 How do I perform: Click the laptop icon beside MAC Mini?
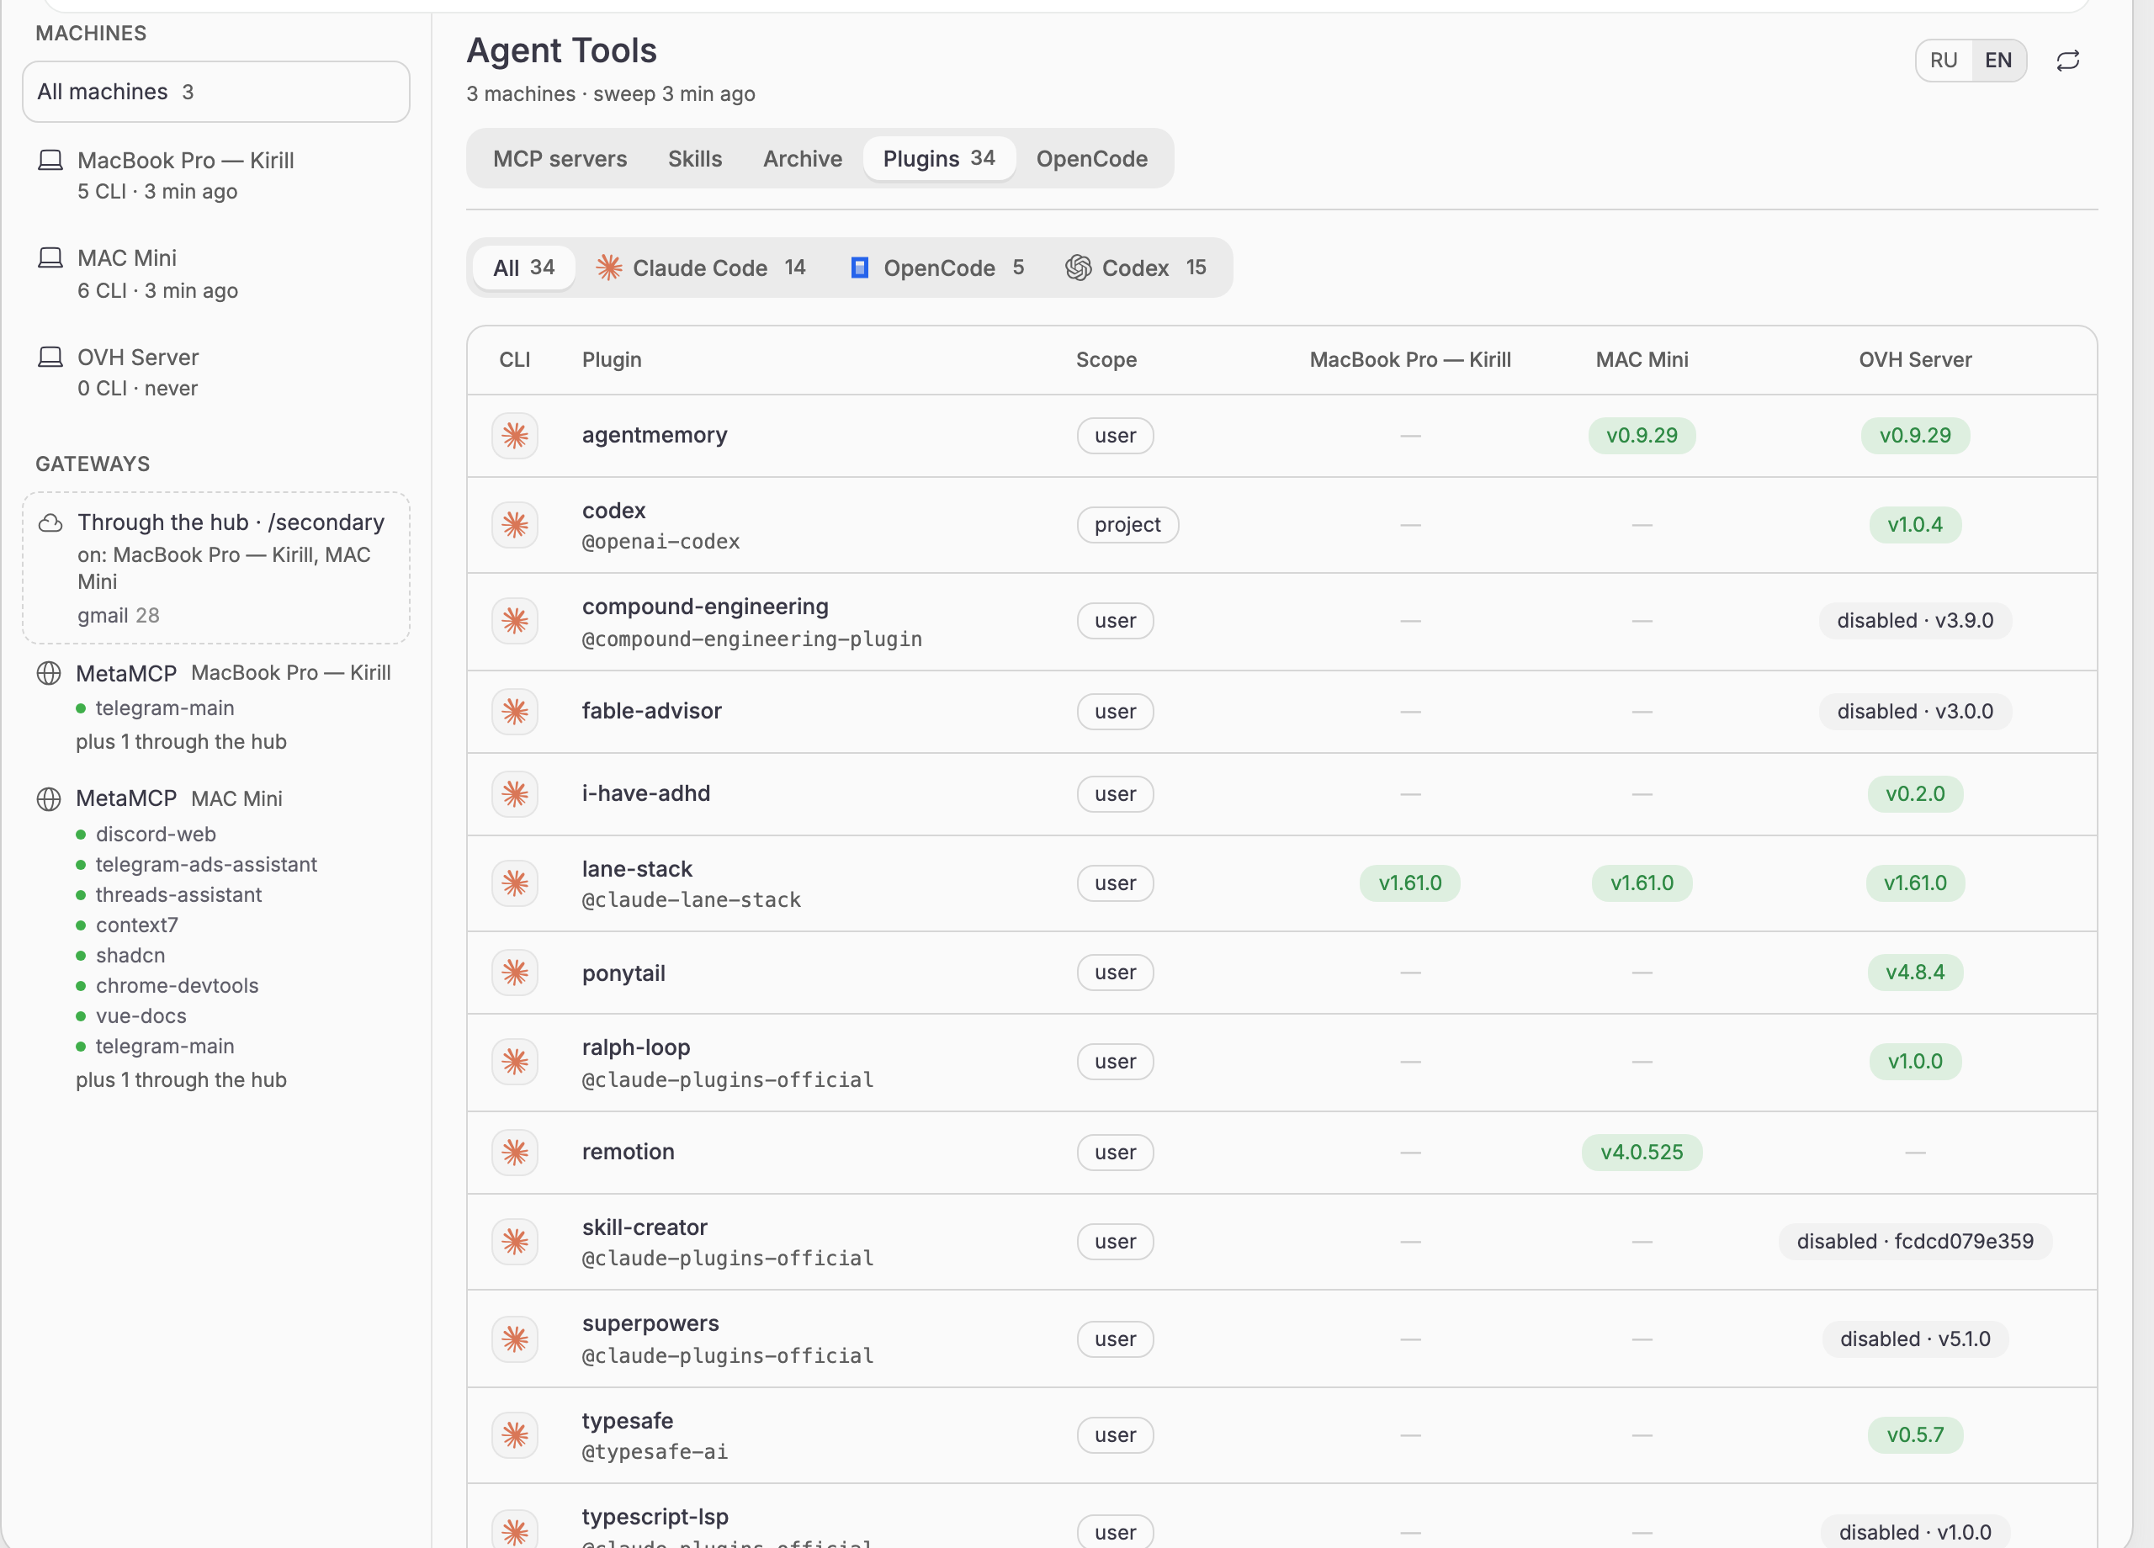pyautogui.click(x=50, y=258)
